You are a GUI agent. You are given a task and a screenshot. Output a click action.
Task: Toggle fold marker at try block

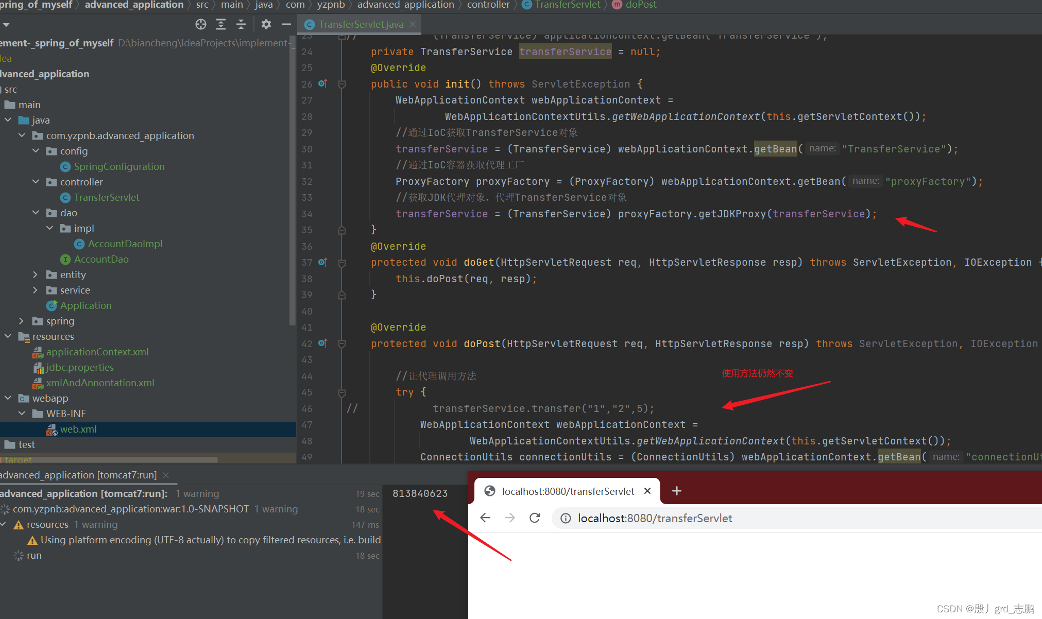[341, 392]
